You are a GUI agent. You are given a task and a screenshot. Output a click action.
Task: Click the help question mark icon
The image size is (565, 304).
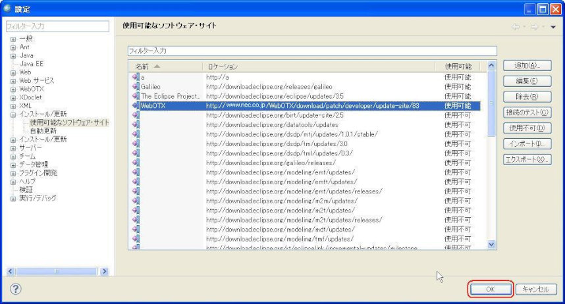tap(16, 290)
